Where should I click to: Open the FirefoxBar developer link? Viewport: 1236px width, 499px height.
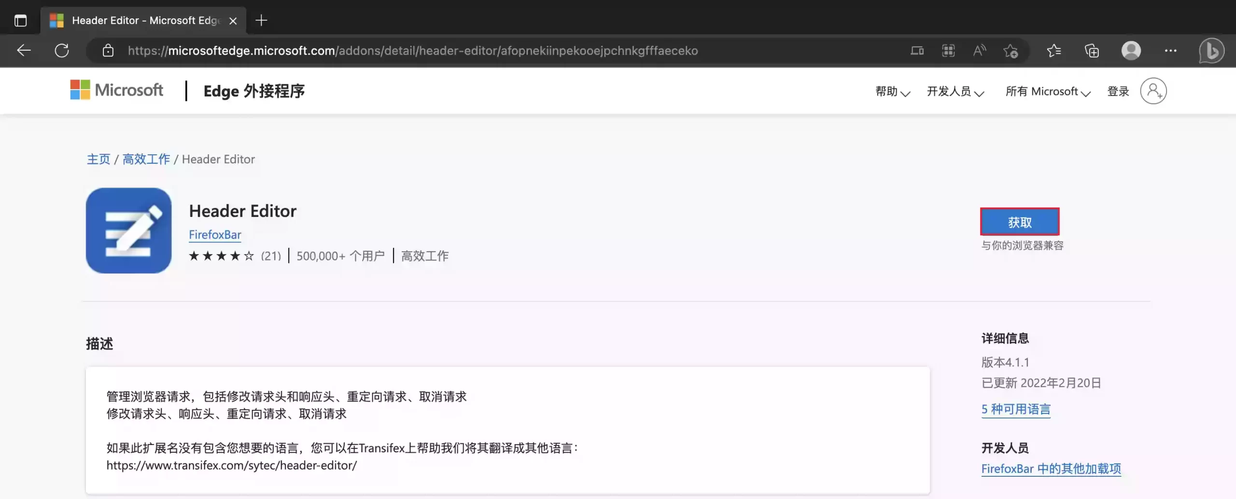tap(215, 235)
